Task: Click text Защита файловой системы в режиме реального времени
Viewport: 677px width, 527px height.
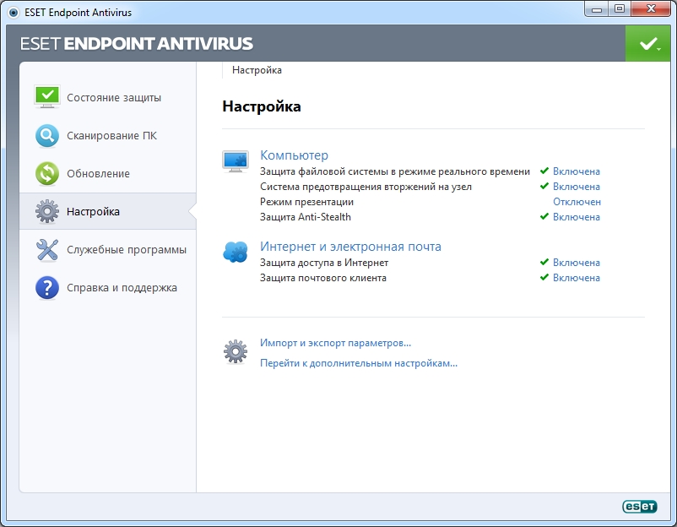Action: (395, 171)
